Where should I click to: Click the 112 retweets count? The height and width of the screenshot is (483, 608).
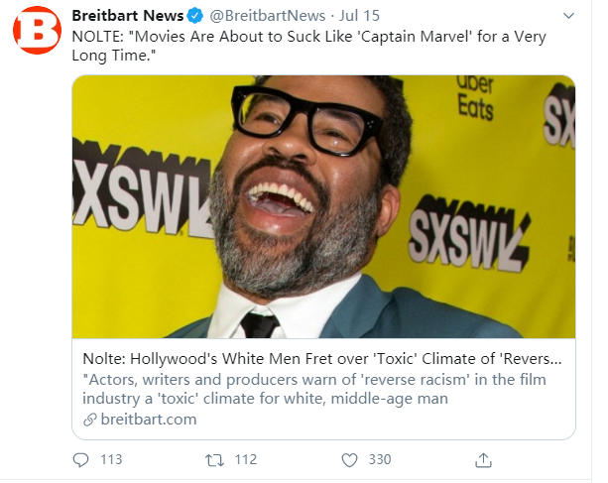click(x=244, y=459)
